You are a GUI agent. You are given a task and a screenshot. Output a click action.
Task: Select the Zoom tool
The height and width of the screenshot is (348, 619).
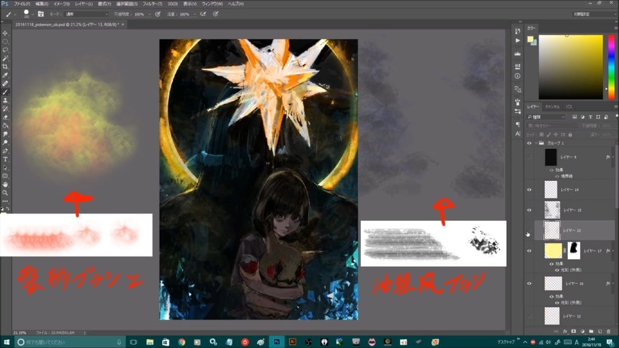pos(5,193)
